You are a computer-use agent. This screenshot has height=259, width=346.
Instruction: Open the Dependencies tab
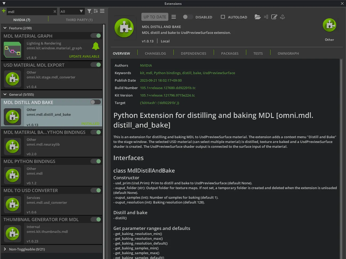click(x=193, y=53)
